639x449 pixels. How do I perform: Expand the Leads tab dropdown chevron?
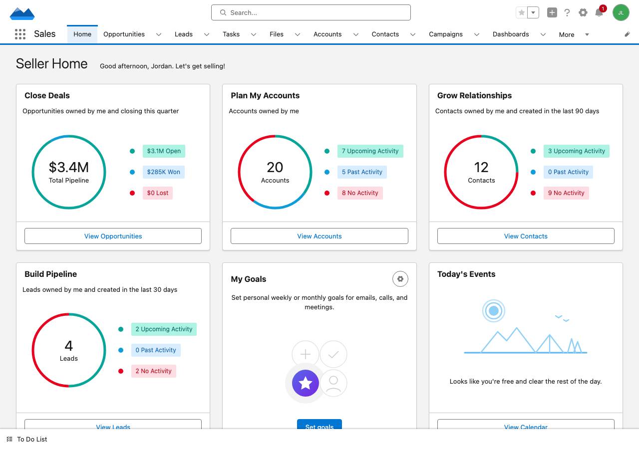click(x=206, y=34)
